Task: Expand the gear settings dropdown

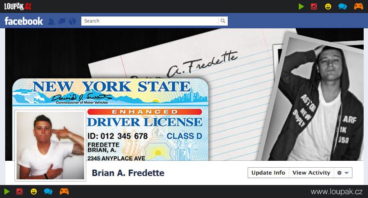Action: click(343, 173)
